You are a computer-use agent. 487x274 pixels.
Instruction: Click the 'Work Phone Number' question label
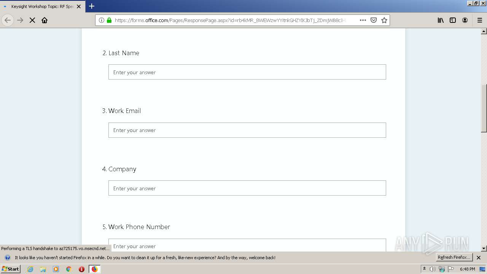tap(139, 227)
